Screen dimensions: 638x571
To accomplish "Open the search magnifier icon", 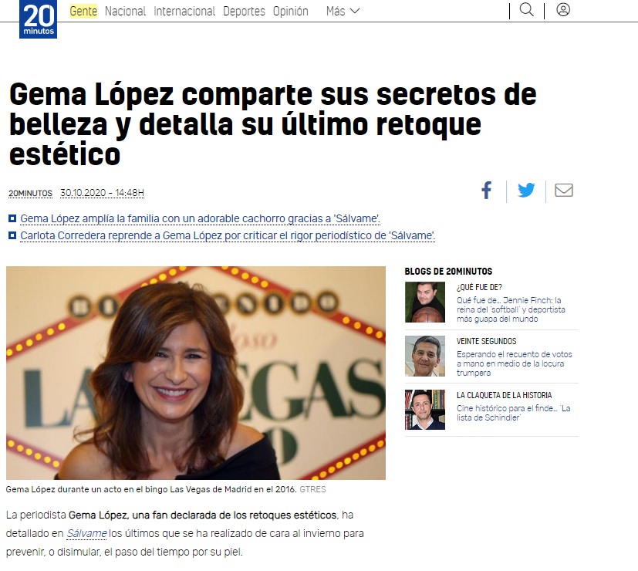I will [526, 10].
